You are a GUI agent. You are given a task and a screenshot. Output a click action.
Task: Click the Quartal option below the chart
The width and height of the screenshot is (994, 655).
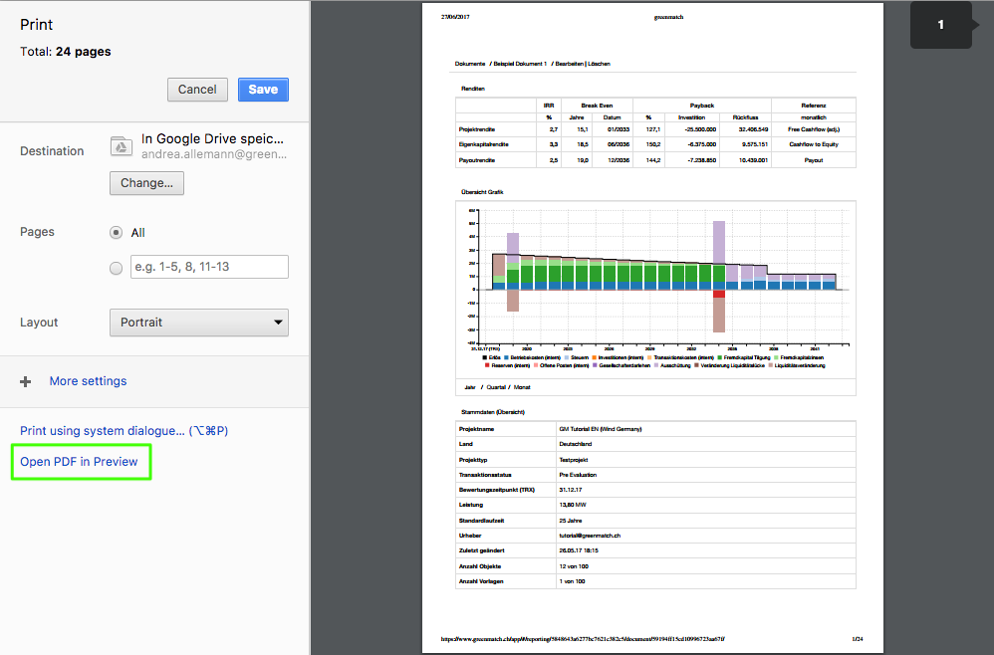tap(496, 386)
